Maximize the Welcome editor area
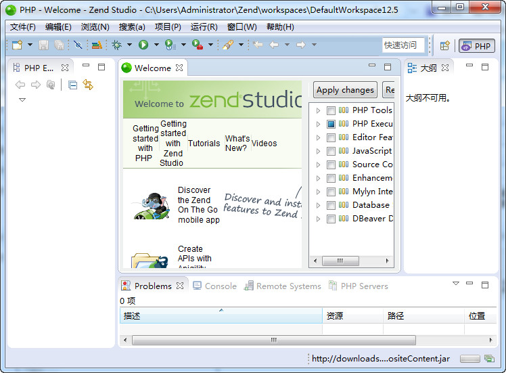Screen dimensions: 506x373 [x=388, y=67]
